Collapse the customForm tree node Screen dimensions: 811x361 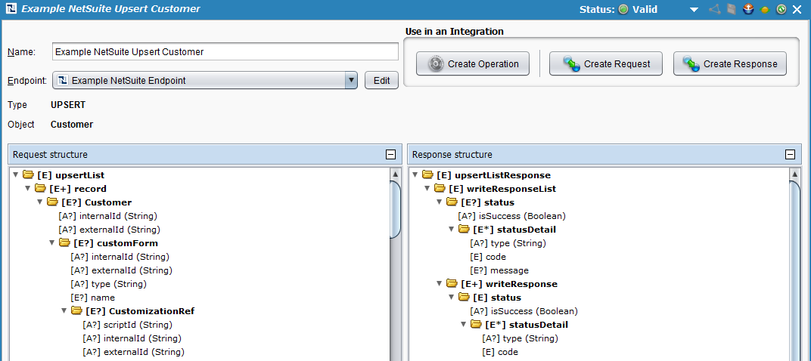(52, 243)
